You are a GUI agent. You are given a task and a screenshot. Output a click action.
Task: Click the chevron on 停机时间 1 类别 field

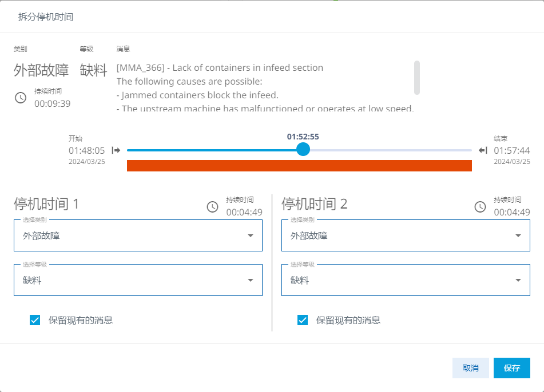tap(250, 235)
